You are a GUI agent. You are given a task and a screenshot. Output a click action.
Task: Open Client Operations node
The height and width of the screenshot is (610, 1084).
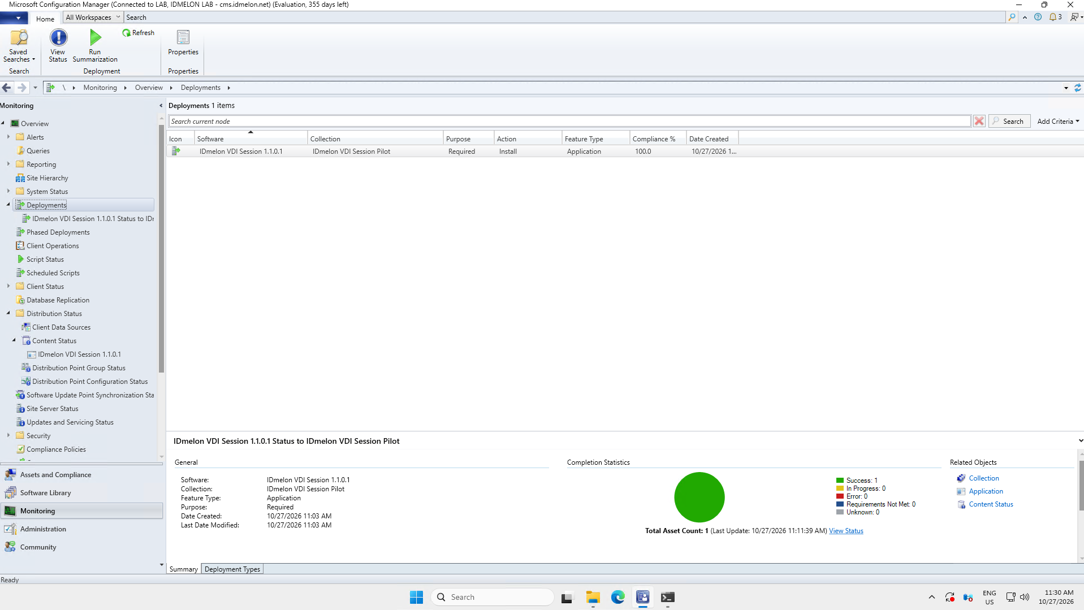pos(53,246)
